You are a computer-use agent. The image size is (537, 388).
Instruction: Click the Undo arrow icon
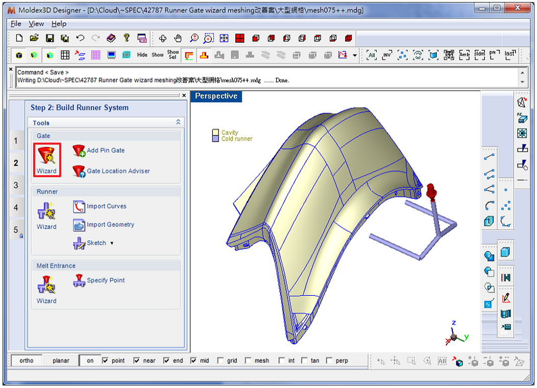click(x=80, y=38)
